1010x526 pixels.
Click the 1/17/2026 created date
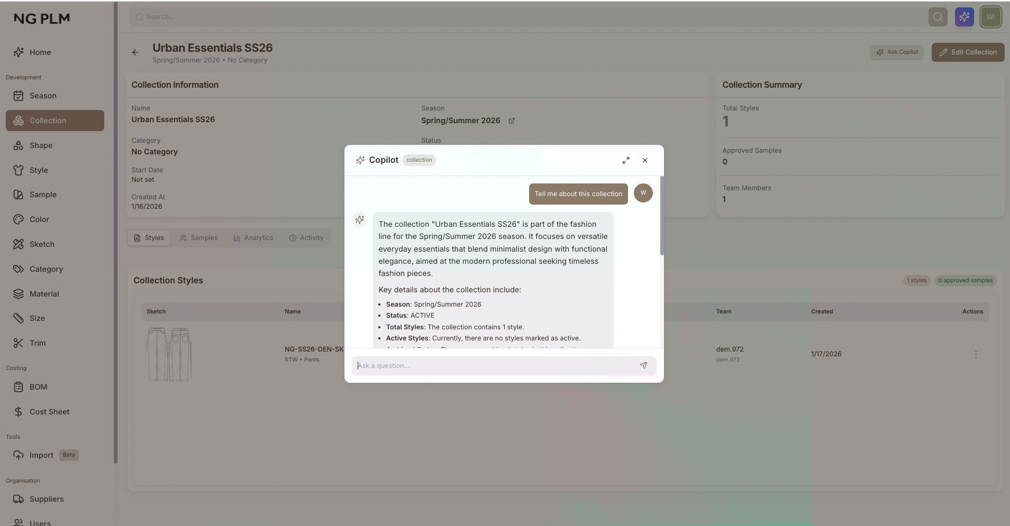click(826, 354)
